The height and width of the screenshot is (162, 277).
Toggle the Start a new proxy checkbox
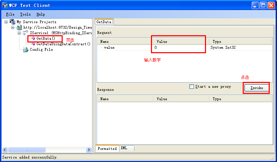point(191,87)
